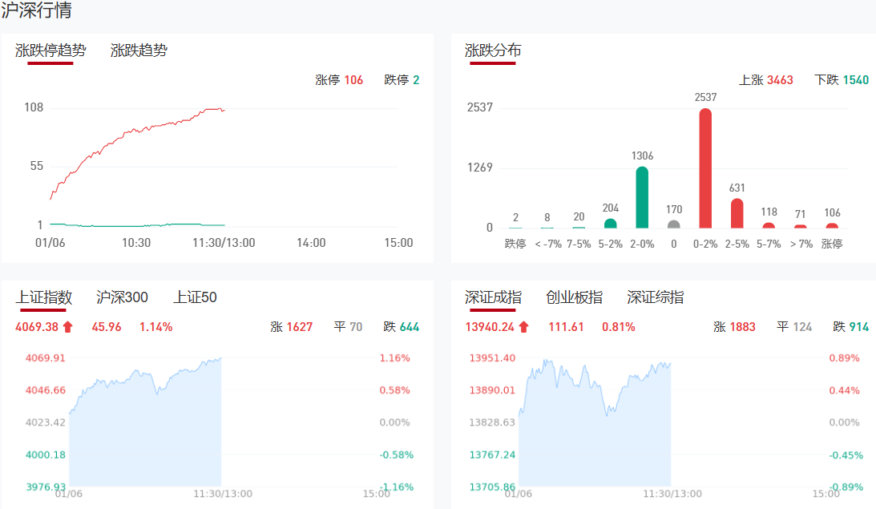Viewport: 876px width, 509px height.
Task: Click the red up arrow beside 4069.38
Action: click(x=67, y=327)
